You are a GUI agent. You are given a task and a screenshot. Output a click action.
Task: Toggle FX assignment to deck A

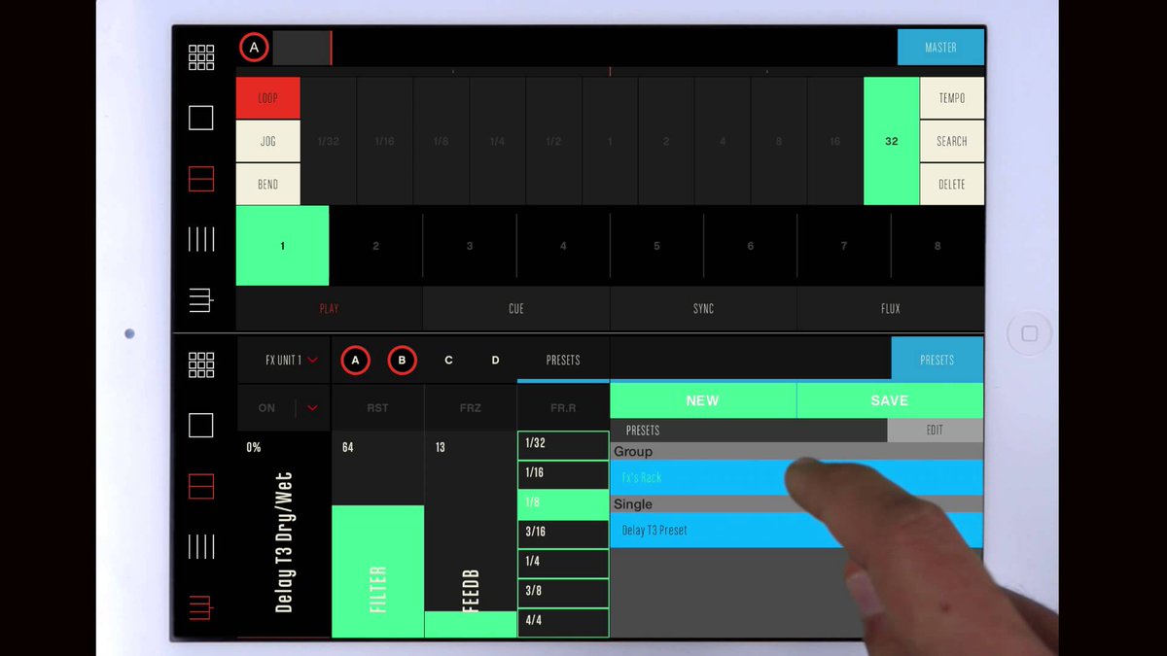pyautogui.click(x=355, y=361)
